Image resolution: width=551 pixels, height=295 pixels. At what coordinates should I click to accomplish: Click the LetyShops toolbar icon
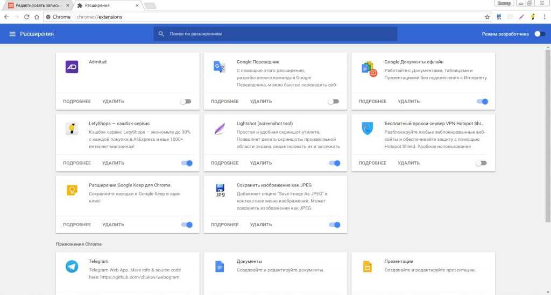[x=532, y=17]
